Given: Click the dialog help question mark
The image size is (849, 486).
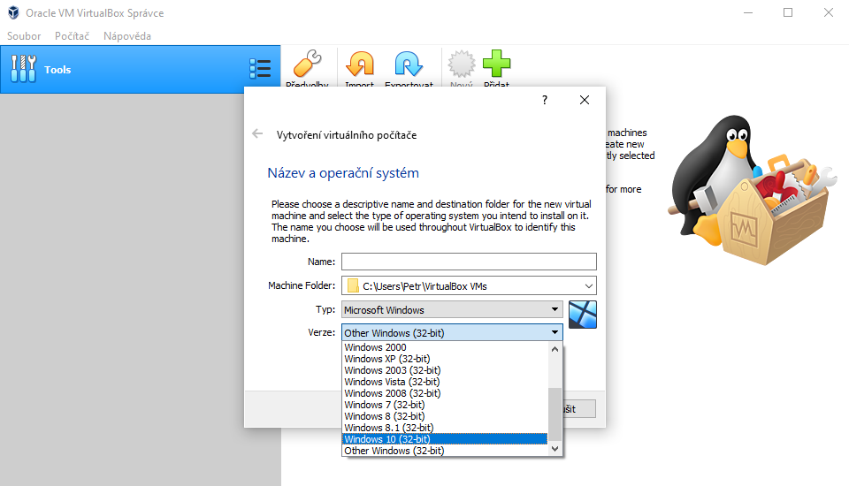Looking at the screenshot, I should (545, 100).
